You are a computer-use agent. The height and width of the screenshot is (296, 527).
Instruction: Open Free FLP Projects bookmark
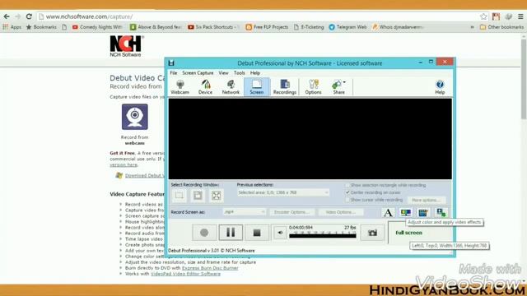267,27
